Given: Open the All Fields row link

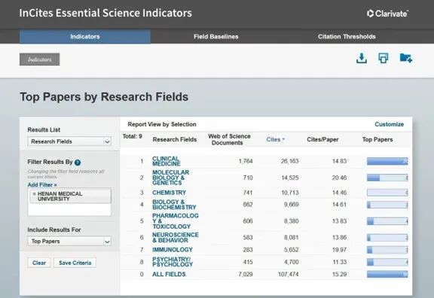Looking at the screenshot, I should click(x=169, y=274).
